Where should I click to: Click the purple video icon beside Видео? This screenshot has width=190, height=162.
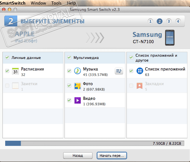click(78, 100)
